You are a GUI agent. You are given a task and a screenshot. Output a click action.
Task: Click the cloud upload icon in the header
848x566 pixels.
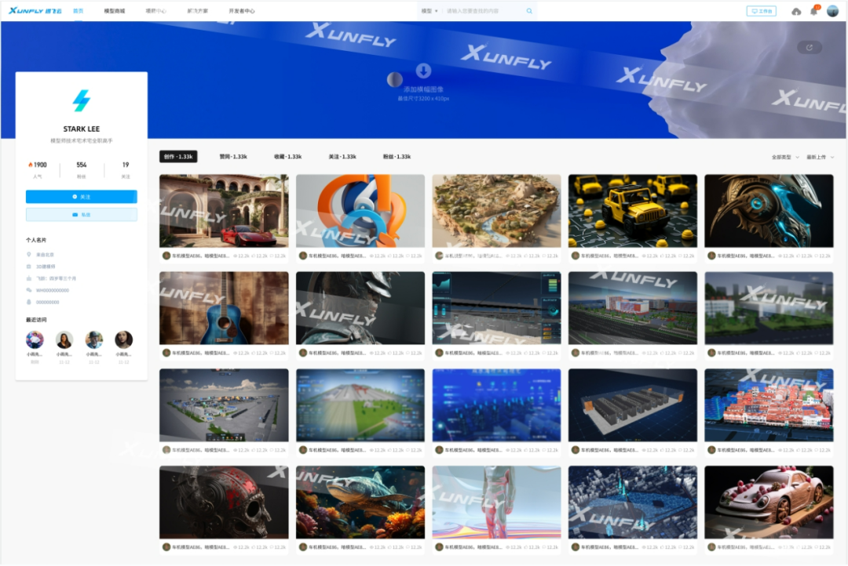796,11
